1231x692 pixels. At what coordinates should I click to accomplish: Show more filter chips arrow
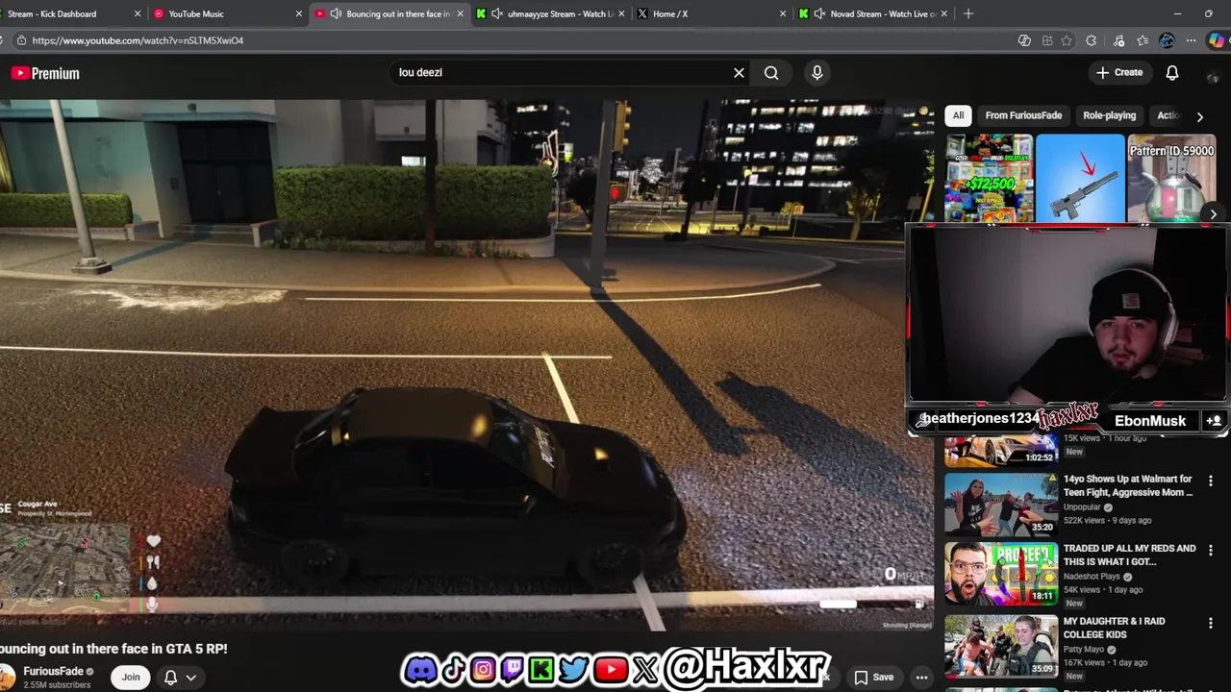1199,116
